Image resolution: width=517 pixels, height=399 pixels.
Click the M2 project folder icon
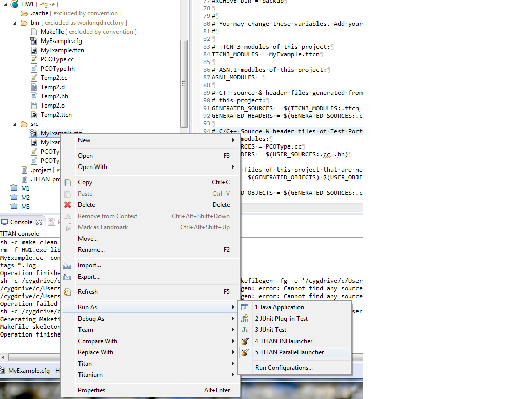pos(14,198)
